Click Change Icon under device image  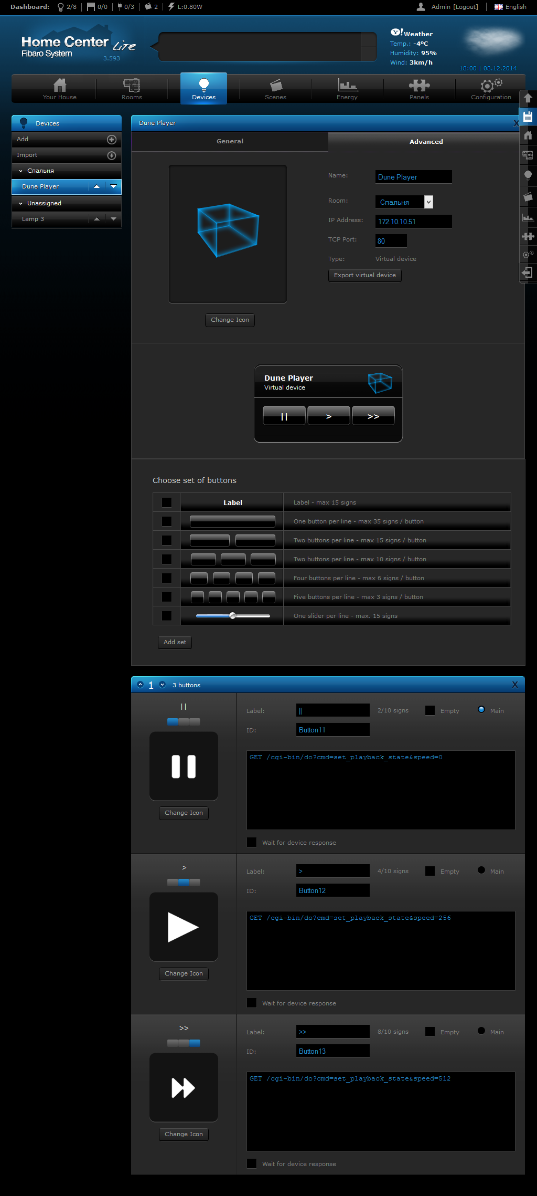pyautogui.click(x=230, y=320)
